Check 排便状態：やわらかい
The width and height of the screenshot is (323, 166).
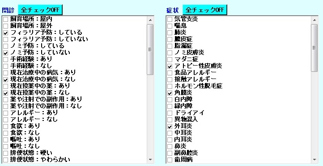click(x=6, y=160)
